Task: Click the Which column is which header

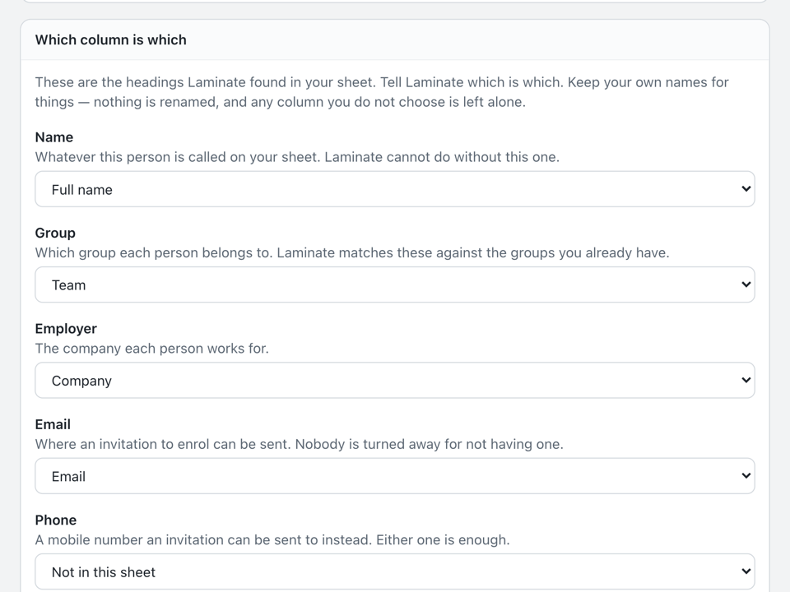Action: 111,39
